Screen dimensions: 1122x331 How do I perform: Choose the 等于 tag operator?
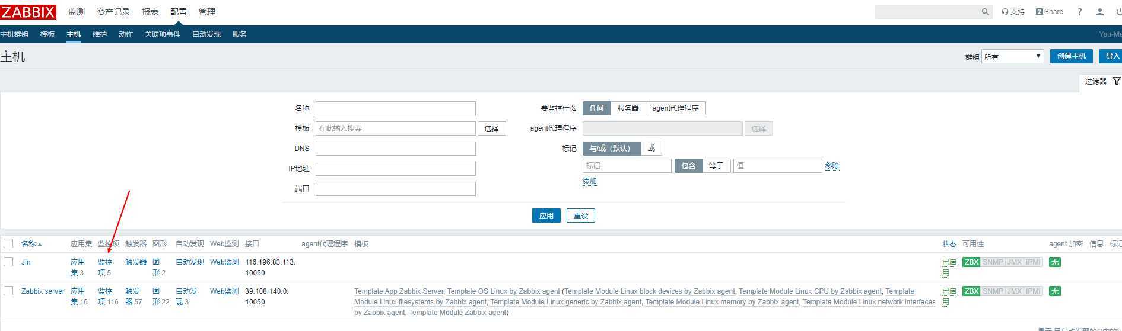click(x=716, y=166)
